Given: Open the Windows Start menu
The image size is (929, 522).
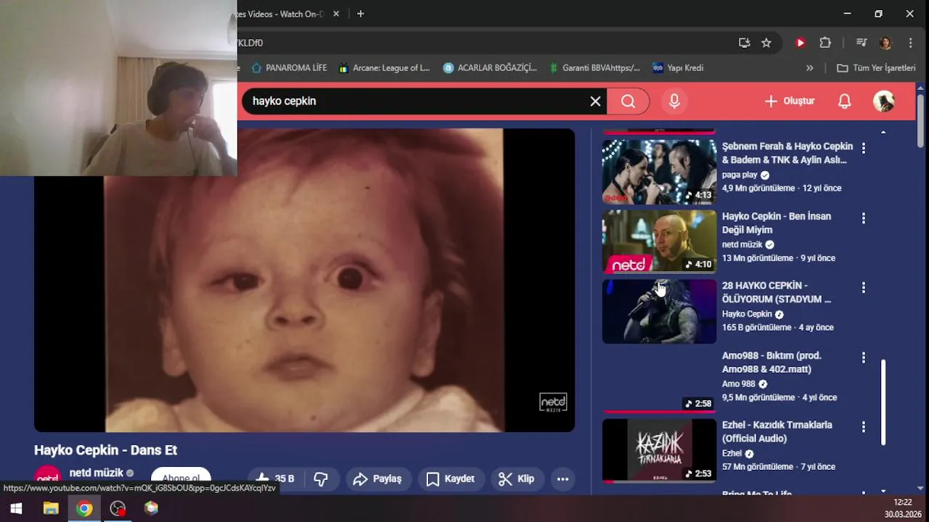Looking at the screenshot, I should [16, 509].
